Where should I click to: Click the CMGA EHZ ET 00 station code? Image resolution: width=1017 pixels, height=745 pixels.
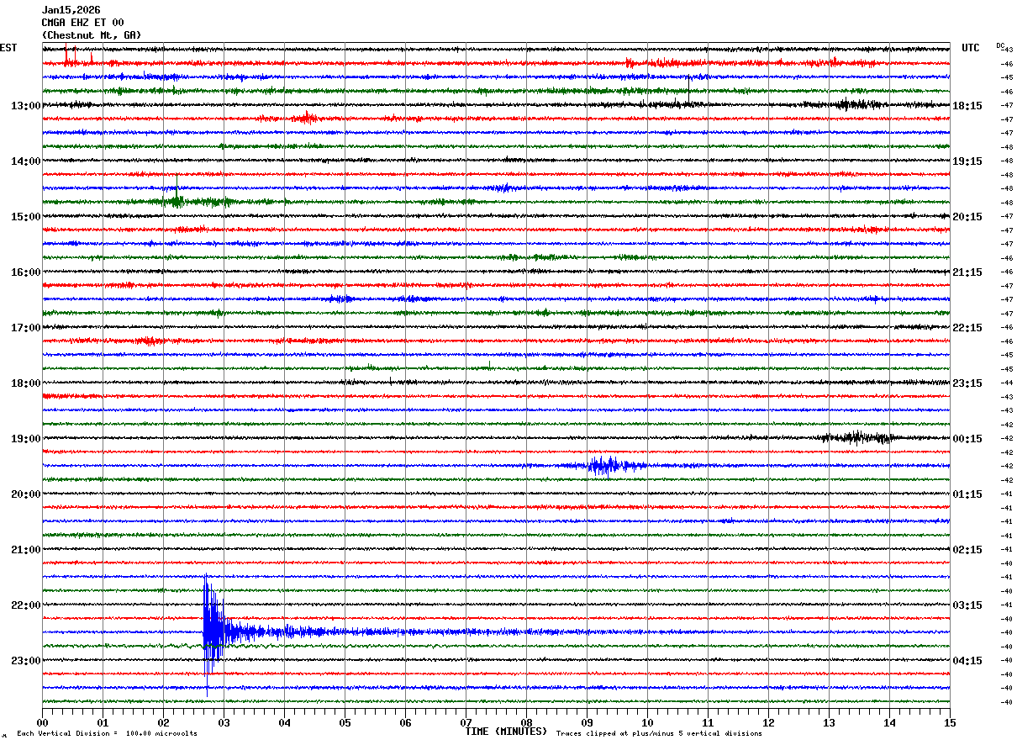click(x=82, y=23)
